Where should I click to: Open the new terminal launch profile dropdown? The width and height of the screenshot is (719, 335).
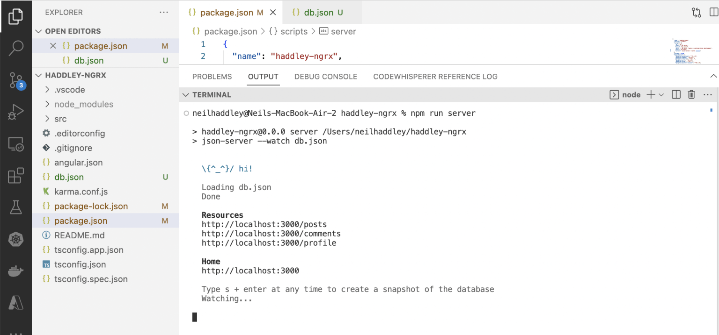(x=661, y=95)
